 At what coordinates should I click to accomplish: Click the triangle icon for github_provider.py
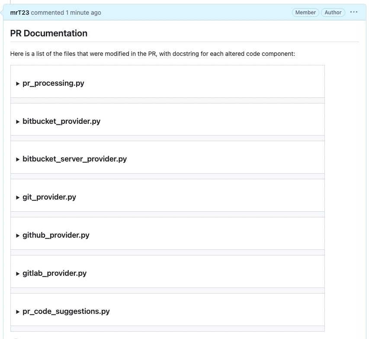pyautogui.click(x=18, y=236)
